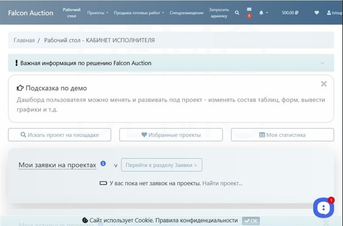Click the Подсказка по демо title

click(56, 88)
